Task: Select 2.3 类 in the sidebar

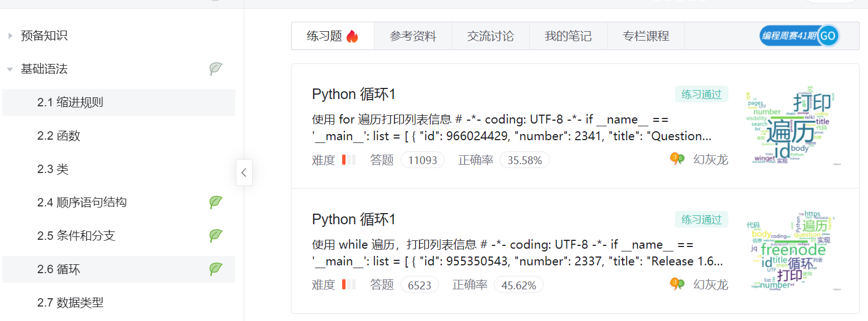Action: tap(119, 169)
